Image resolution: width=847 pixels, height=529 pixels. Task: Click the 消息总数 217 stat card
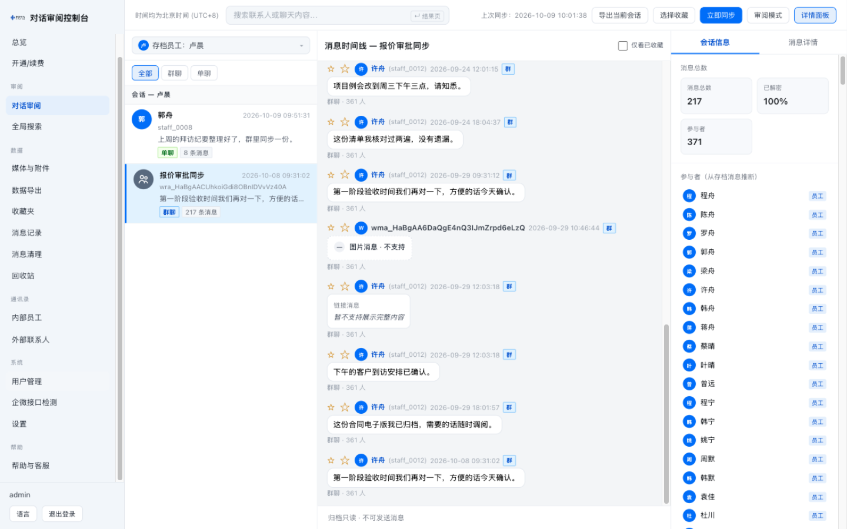tap(716, 95)
